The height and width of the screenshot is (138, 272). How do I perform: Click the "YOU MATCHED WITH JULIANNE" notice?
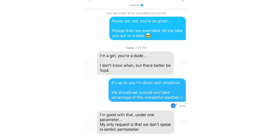coord(136,13)
